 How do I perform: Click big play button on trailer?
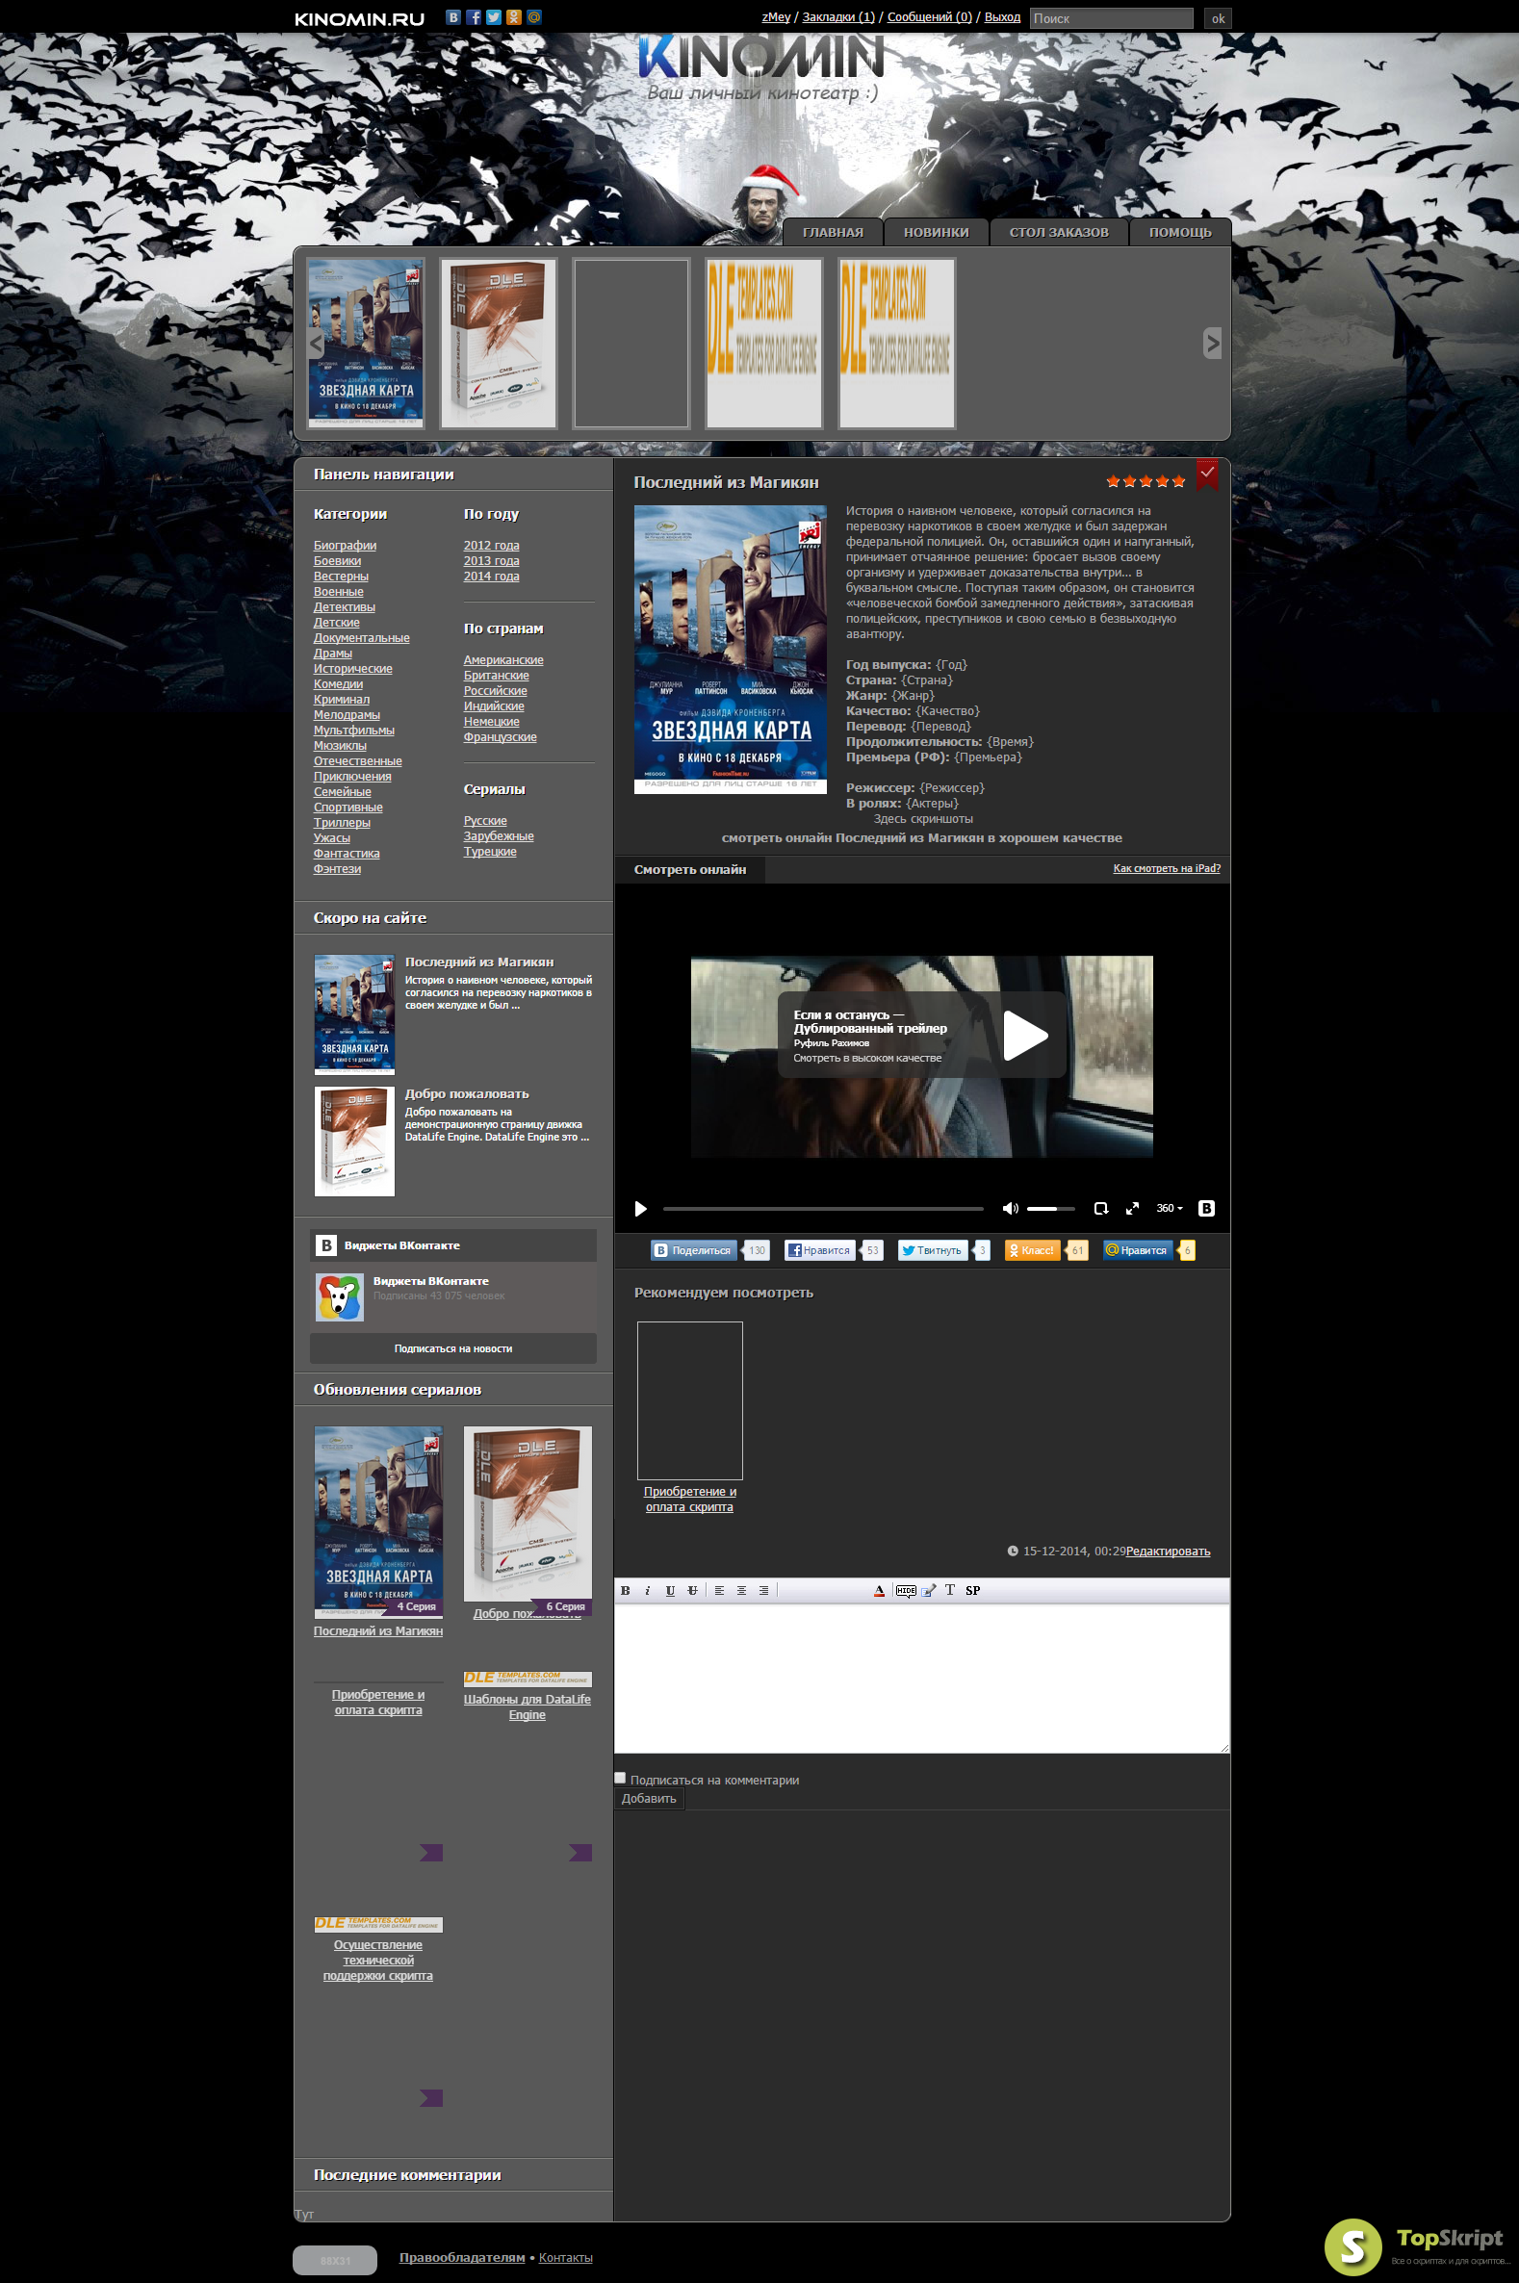pos(1025,1036)
